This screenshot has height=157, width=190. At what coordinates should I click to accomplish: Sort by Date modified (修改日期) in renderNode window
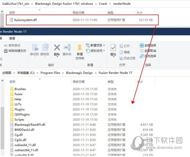[78, 13]
